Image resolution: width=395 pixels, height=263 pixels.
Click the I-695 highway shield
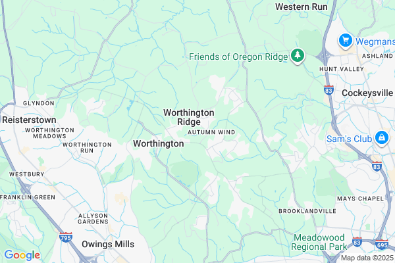pos(382,245)
